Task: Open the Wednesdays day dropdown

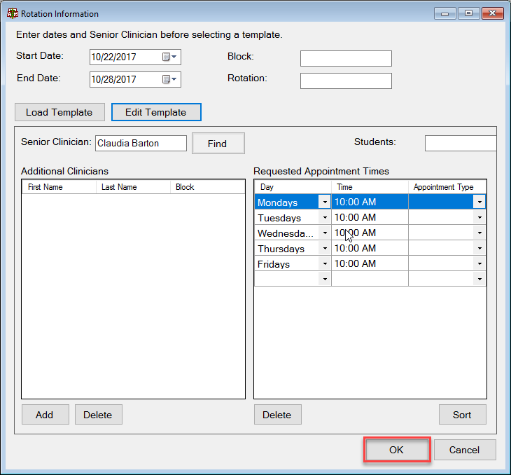Action: (325, 233)
